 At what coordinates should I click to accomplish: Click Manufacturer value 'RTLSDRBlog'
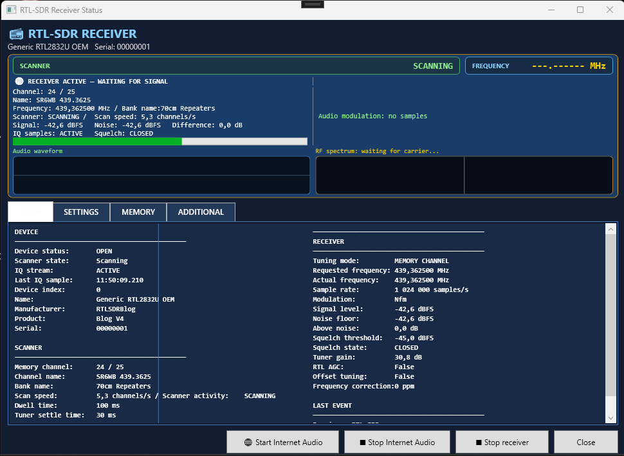click(x=116, y=309)
